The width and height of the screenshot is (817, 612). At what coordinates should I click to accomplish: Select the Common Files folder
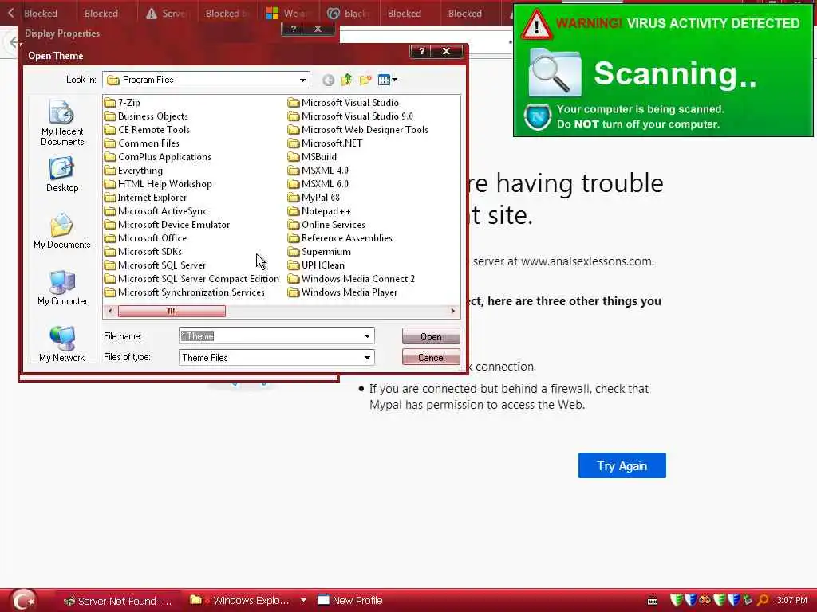coord(142,143)
